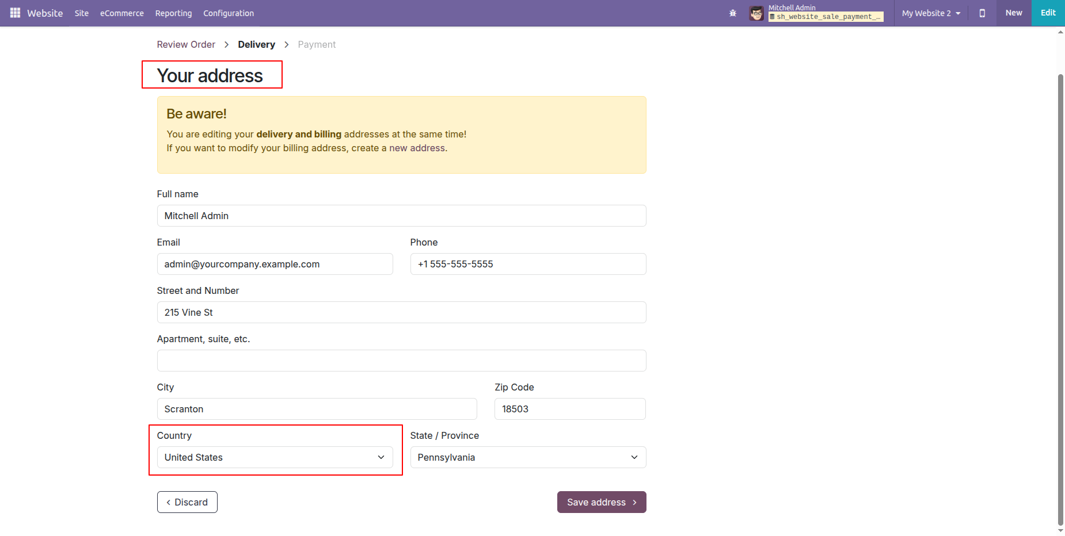Viewport: 1065px width, 536px height.
Task: Open Mitchell Admin user avatar
Action: (756, 13)
